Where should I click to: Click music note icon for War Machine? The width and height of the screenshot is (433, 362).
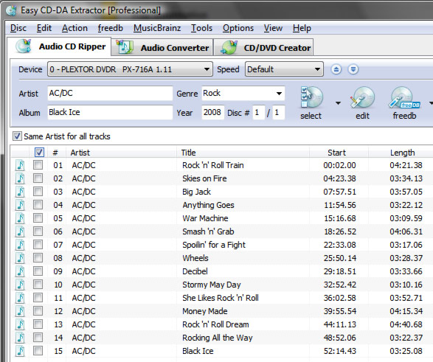20,218
